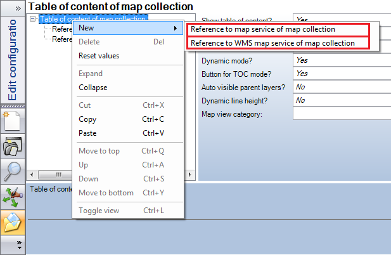Click the description text below the tree
This screenshot has height=255, width=391.
tap(51, 189)
